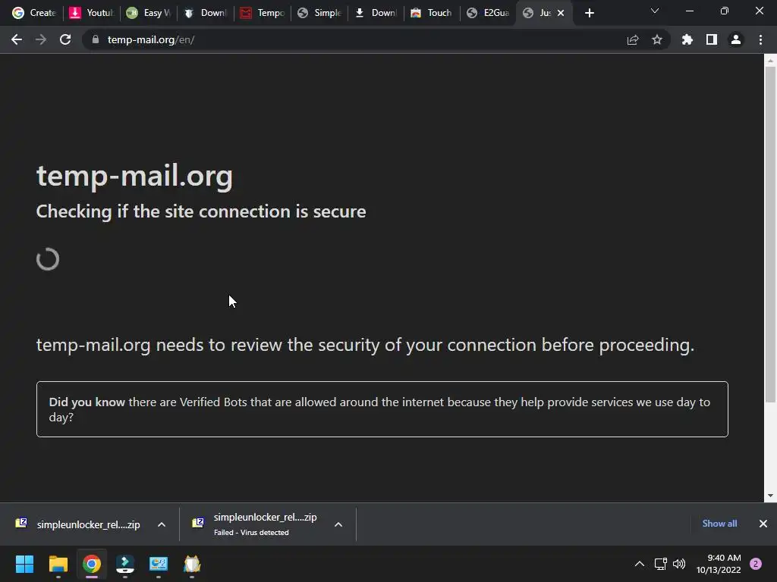Open the Chrome three-dot menu
Viewport: 777px width, 582px height.
[760, 39]
